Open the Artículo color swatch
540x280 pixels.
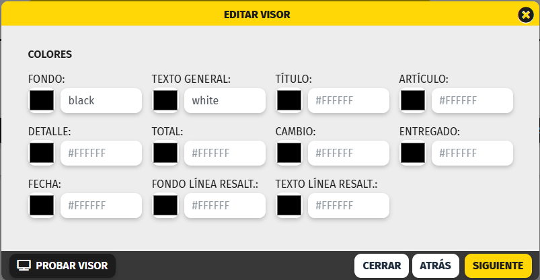click(x=413, y=101)
